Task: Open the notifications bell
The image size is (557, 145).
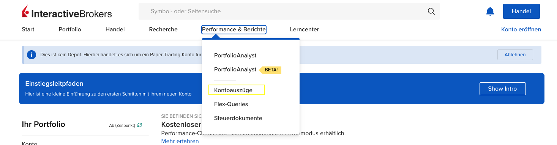Action: coord(490,11)
